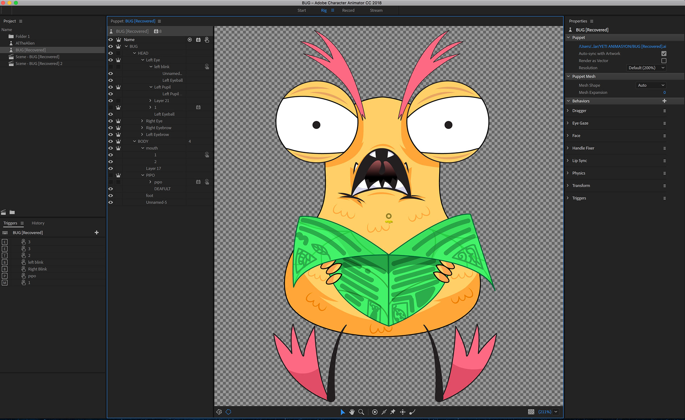Click the new folder icon in Project panel
The width and height of the screenshot is (685, 420).
tap(12, 212)
